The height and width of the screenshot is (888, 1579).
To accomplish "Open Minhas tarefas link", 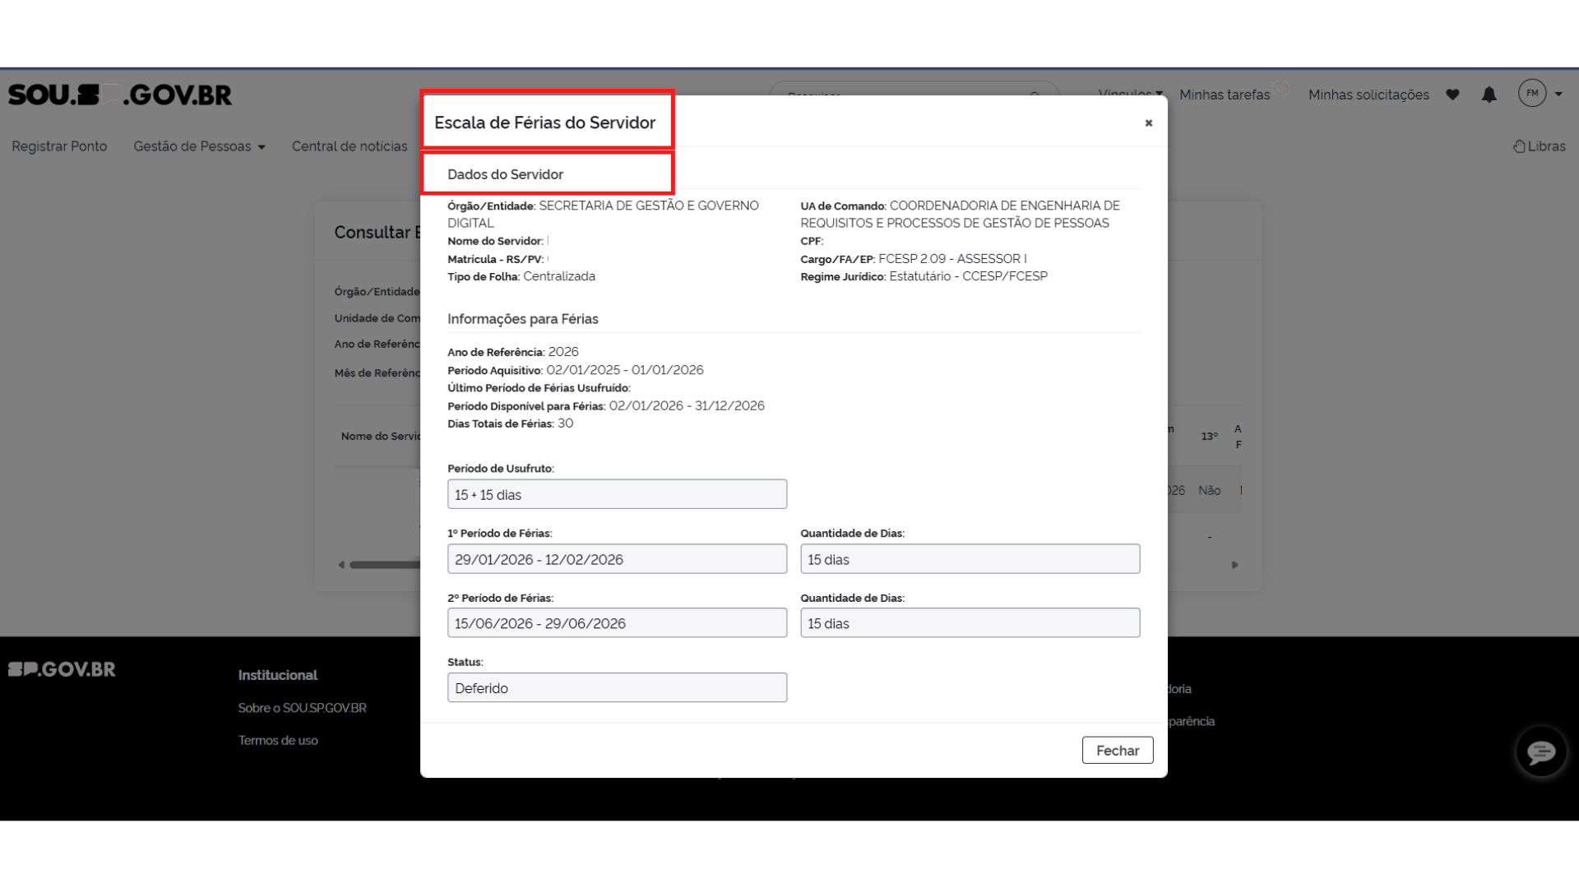I will click(1224, 95).
